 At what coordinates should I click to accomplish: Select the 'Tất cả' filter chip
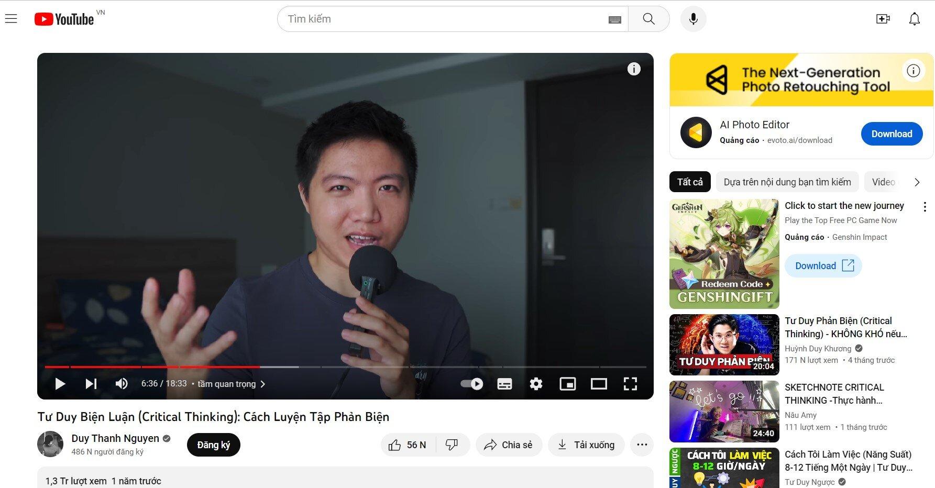(689, 182)
